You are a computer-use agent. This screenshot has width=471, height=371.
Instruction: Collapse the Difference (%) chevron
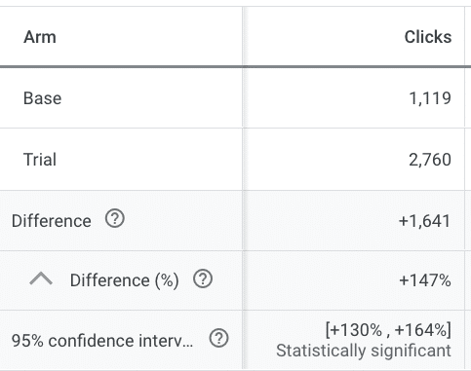tap(41, 279)
